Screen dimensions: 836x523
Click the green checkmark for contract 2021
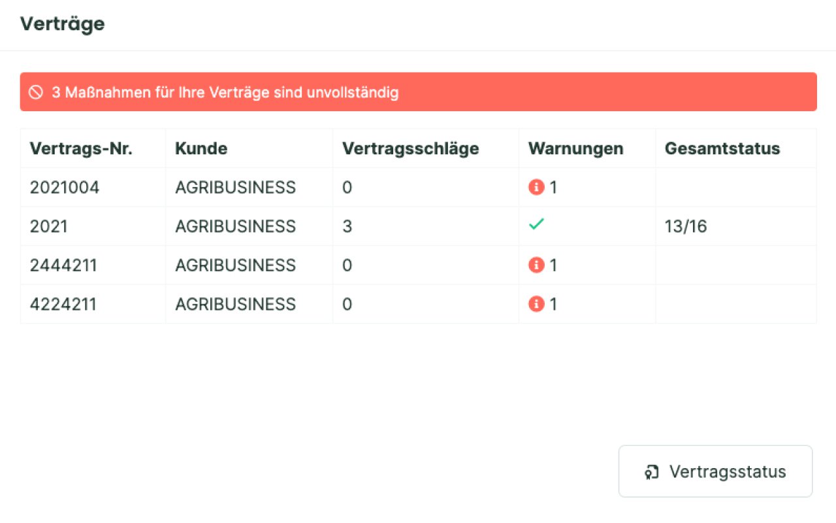coord(536,224)
